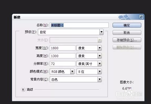Viewport: 151px width, 104px height.
Task: Click the 宽度 field showing 1800
Action: click(63, 48)
